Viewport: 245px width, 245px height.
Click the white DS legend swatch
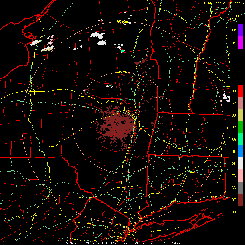(x=240, y=163)
